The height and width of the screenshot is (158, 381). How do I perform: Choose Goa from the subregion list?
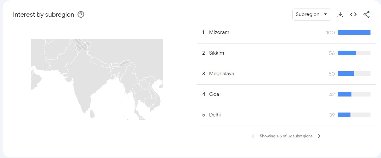click(x=214, y=94)
